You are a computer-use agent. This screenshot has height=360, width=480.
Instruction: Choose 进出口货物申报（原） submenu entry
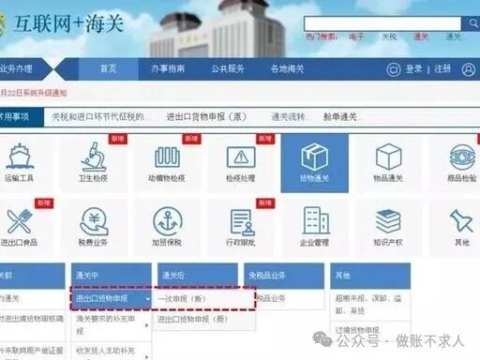(204, 320)
